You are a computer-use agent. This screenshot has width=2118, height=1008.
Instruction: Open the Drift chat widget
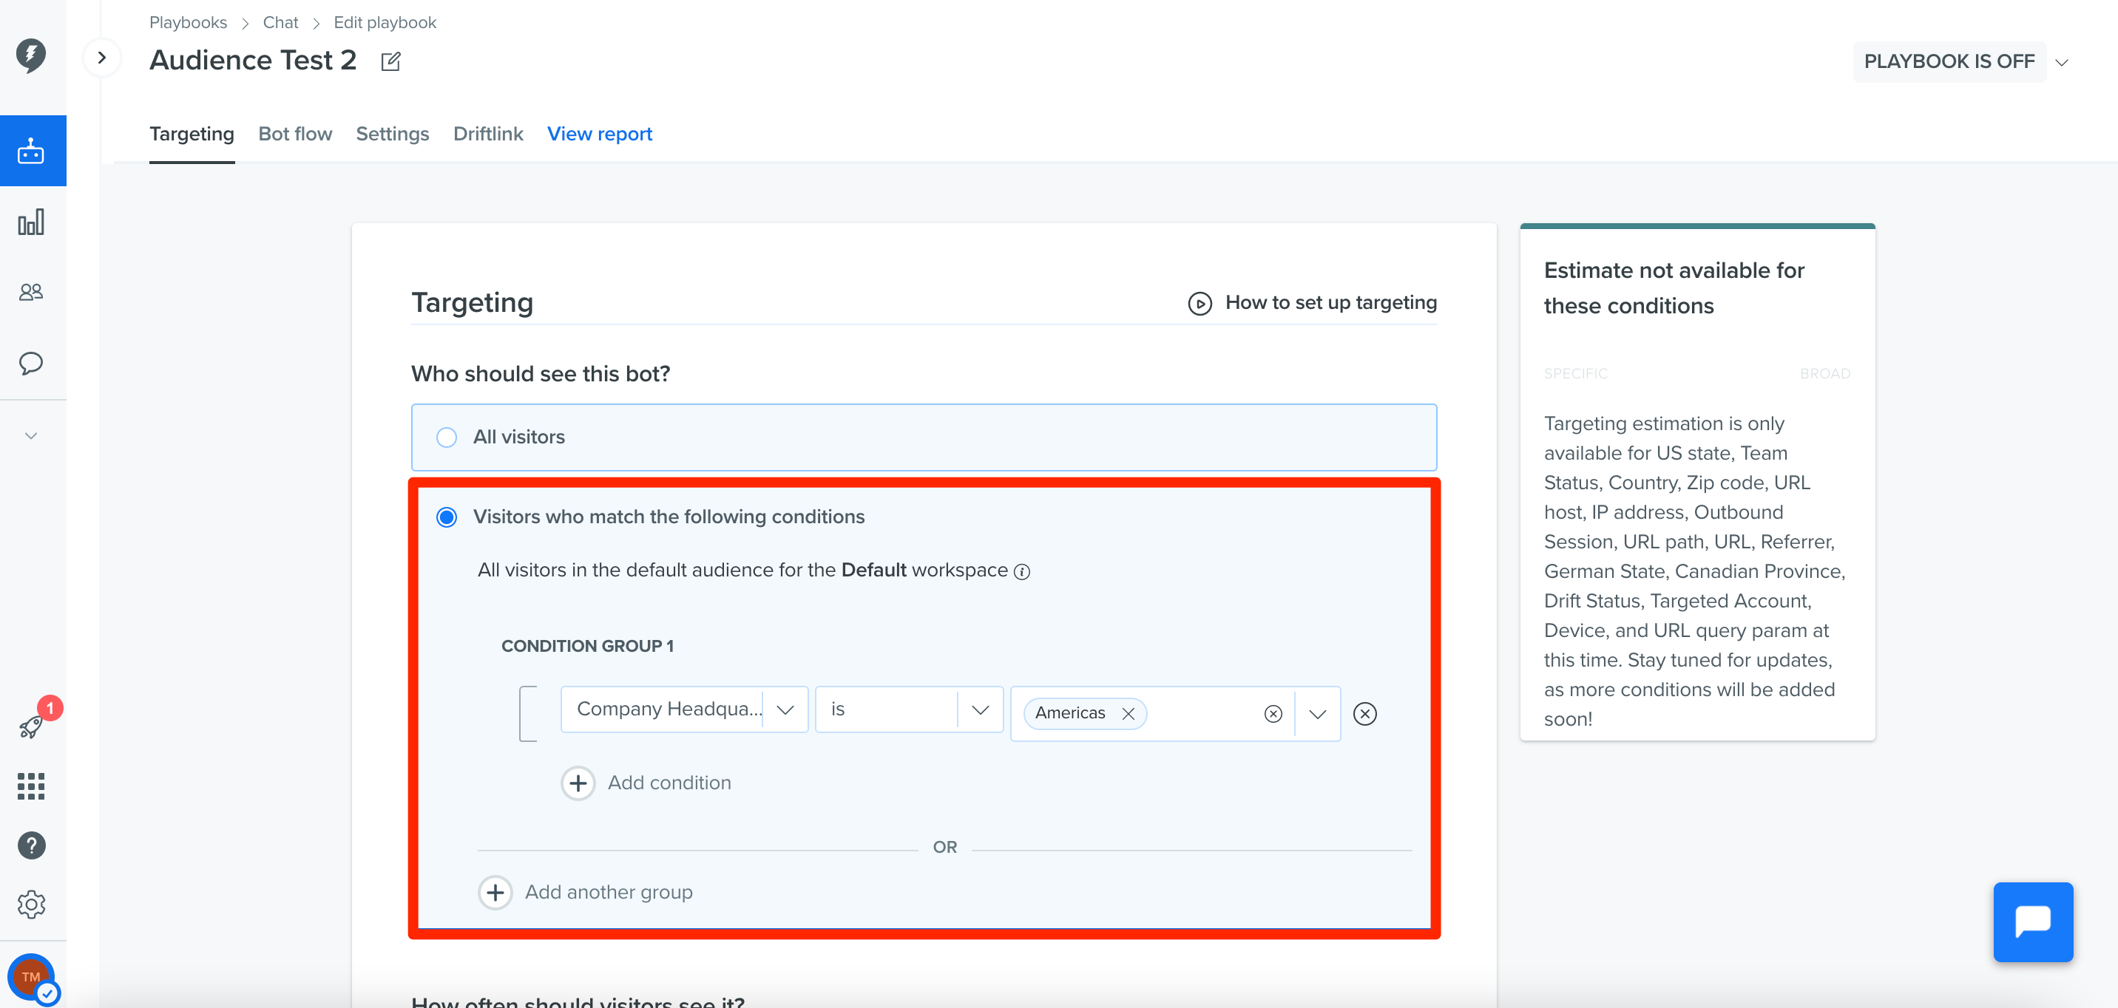click(2032, 922)
